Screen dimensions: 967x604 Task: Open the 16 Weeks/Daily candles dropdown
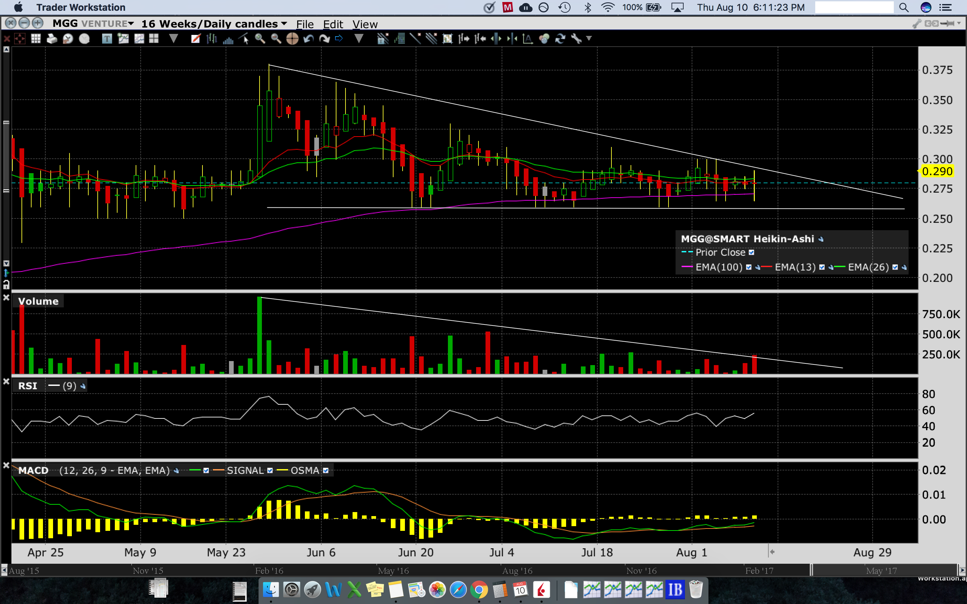(x=284, y=23)
